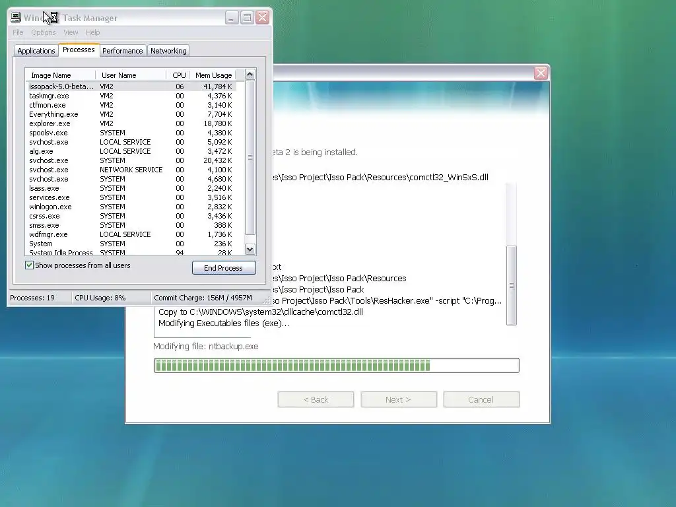676x507 pixels.
Task: Open the Help menu
Action: [92, 32]
